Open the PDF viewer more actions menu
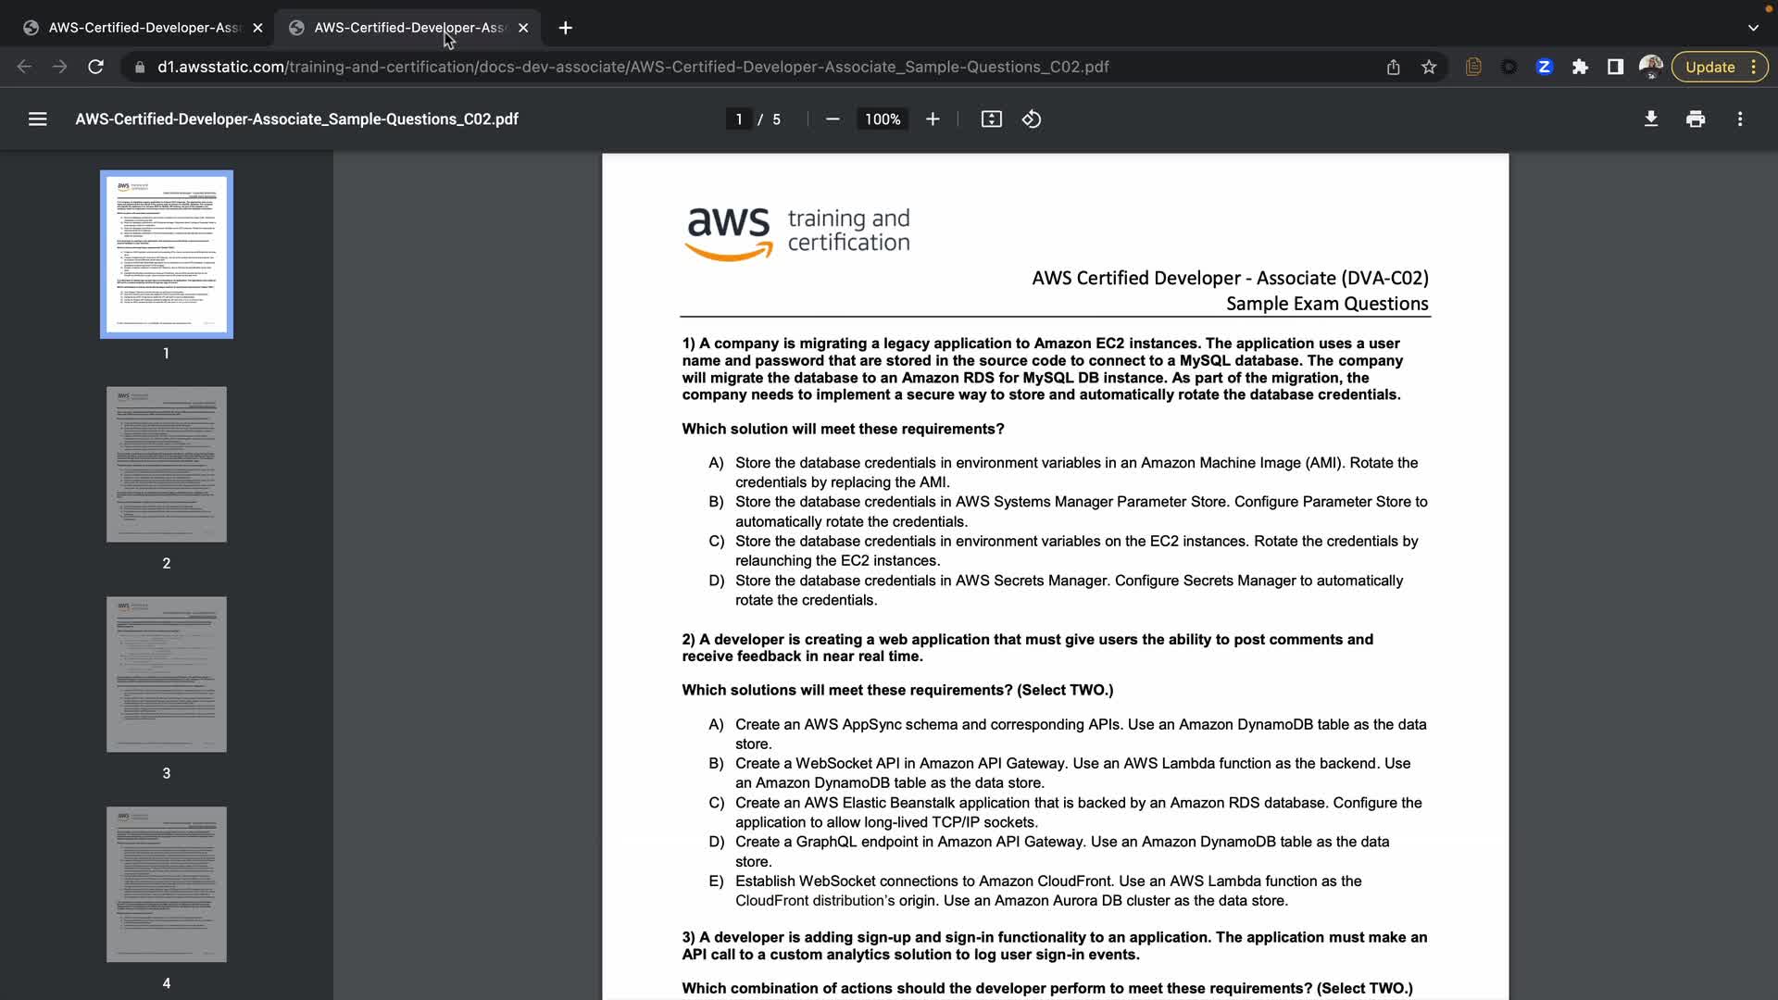1778x1000 pixels. click(1739, 119)
